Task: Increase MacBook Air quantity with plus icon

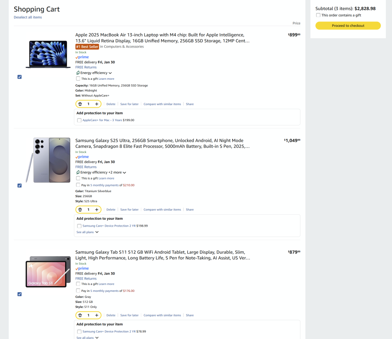Action: tap(97, 104)
